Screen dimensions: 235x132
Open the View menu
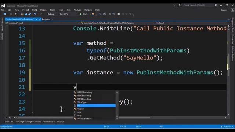[17, 10]
